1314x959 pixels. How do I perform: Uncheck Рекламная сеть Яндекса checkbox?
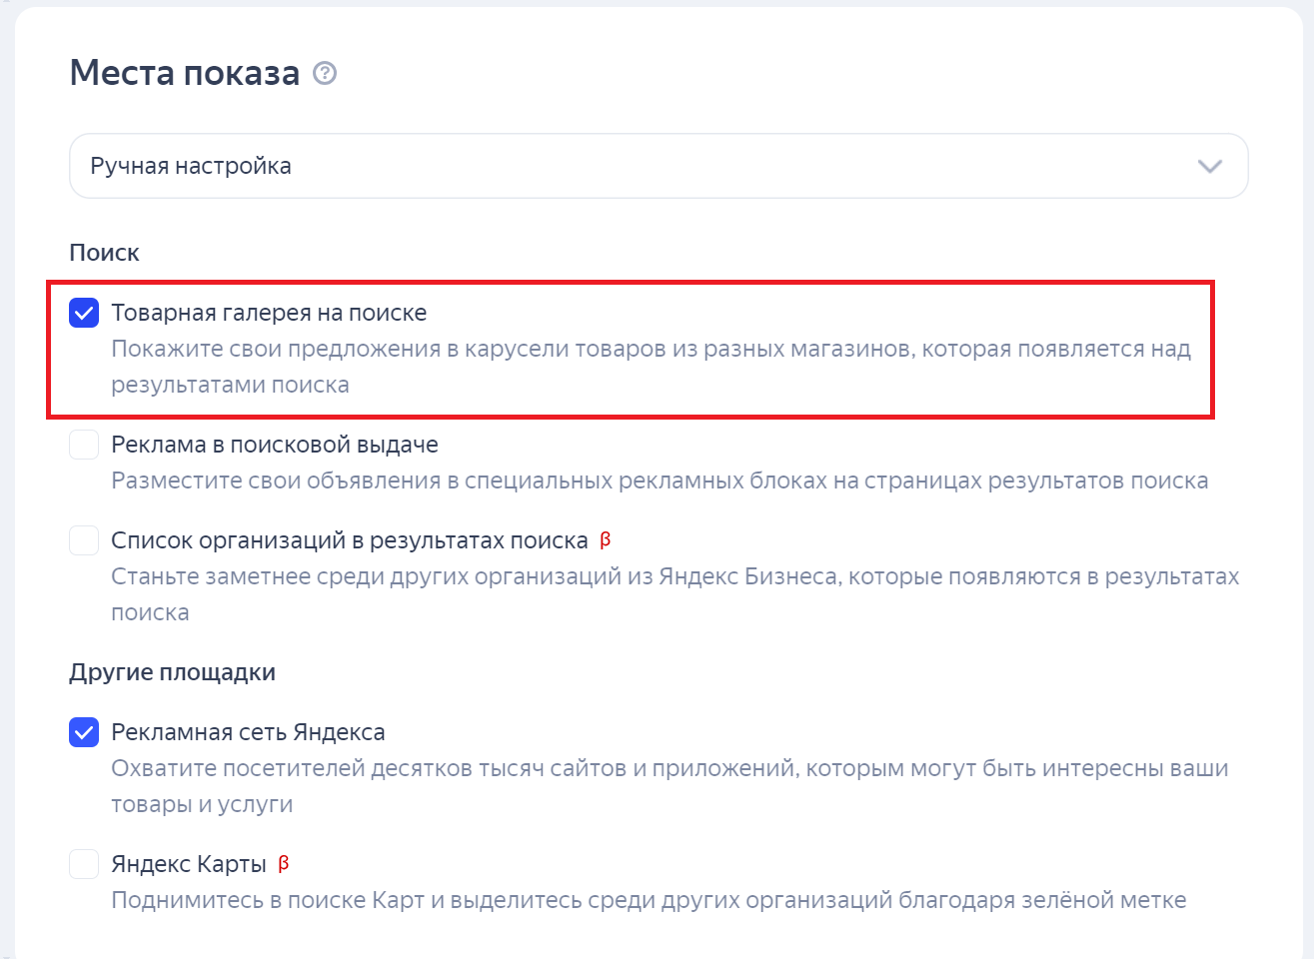click(84, 732)
